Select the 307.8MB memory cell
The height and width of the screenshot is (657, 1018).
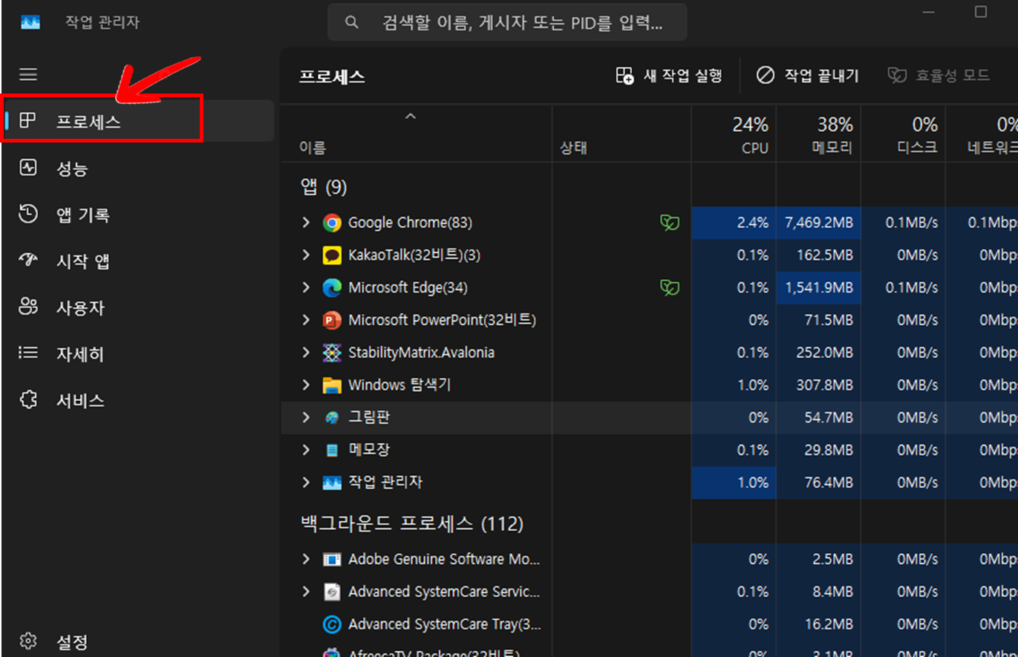pos(819,385)
